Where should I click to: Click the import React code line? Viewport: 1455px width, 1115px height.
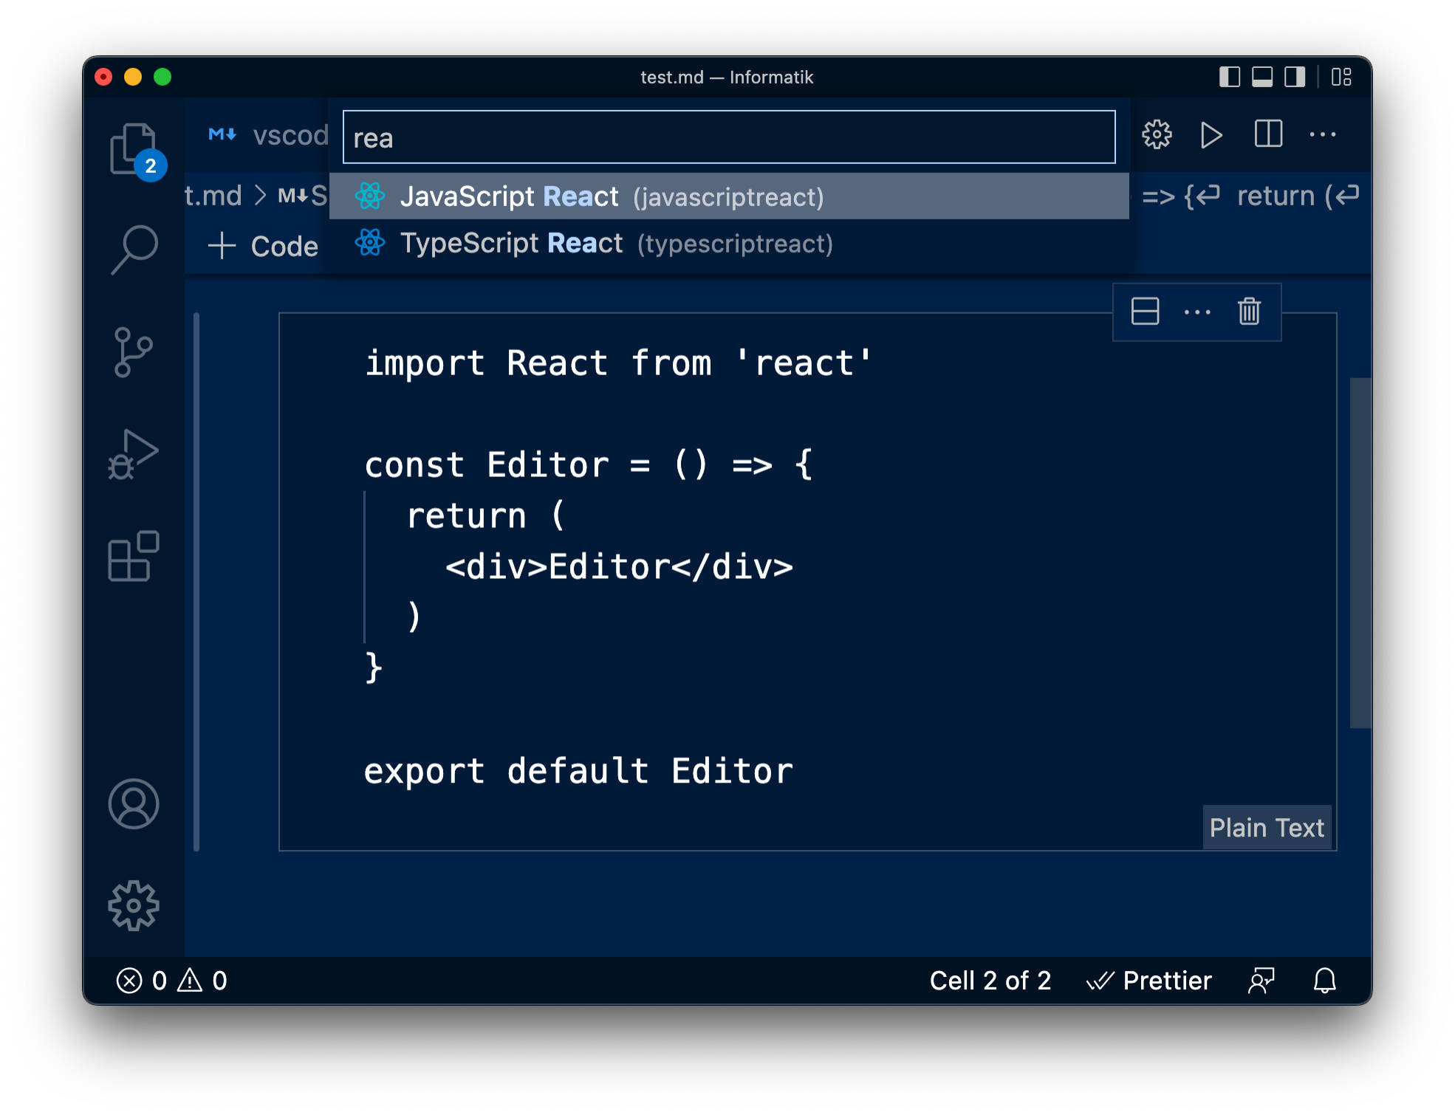pyautogui.click(x=619, y=363)
